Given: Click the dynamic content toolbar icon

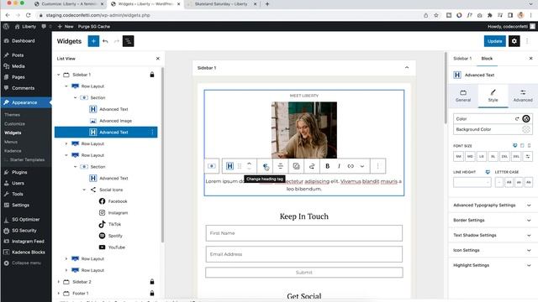Looking at the screenshot, I should (312, 166).
